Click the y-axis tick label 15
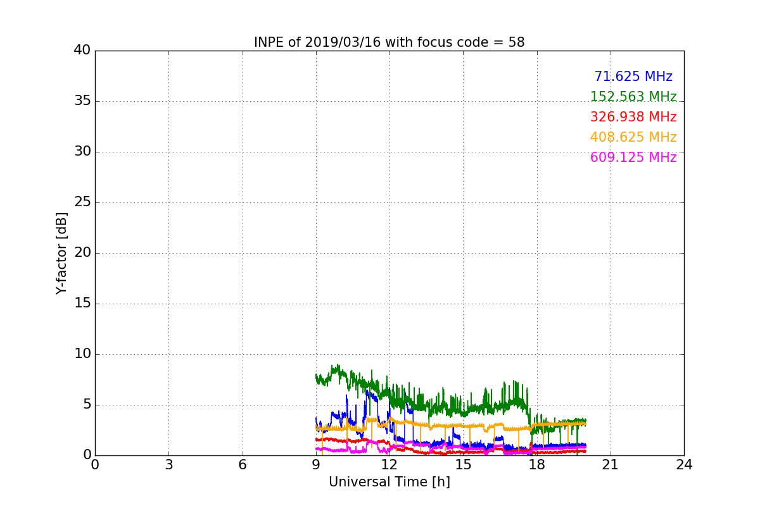The image size is (760, 506). (82, 304)
